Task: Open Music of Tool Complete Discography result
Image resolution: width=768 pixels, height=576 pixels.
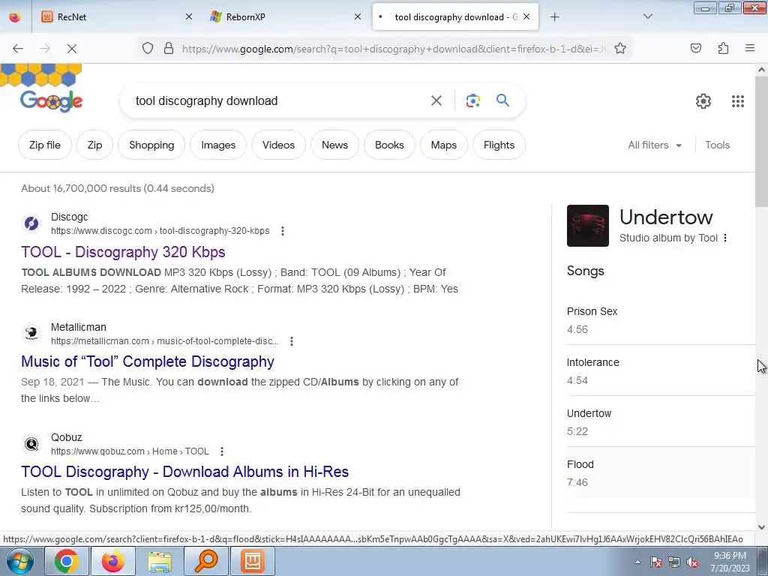Action: click(148, 361)
